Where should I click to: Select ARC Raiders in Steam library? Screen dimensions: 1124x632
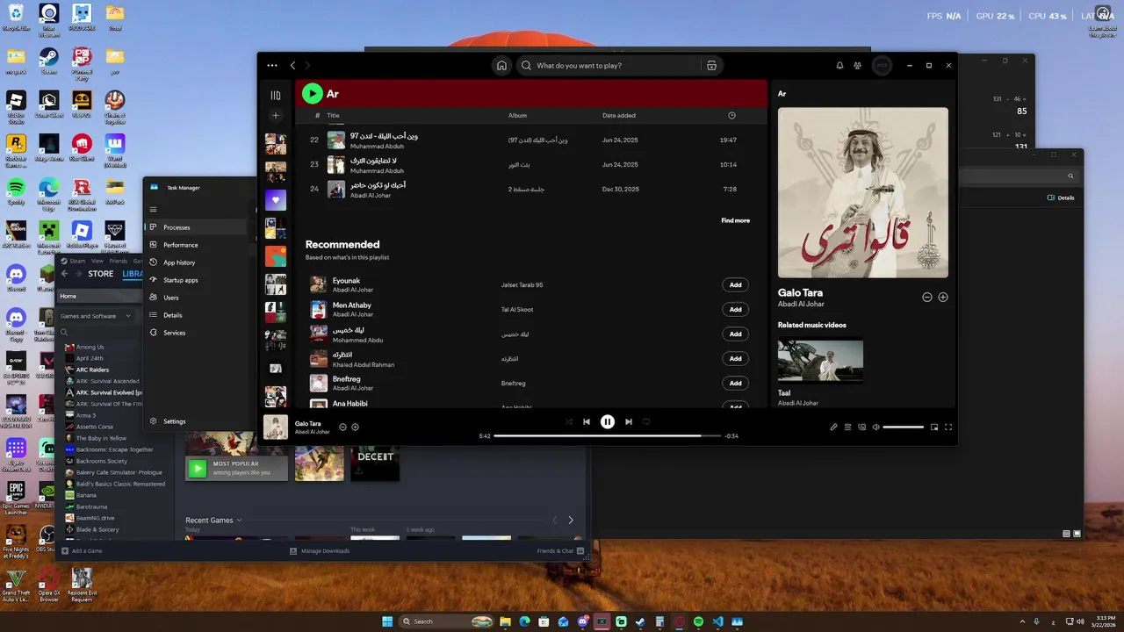point(92,370)
